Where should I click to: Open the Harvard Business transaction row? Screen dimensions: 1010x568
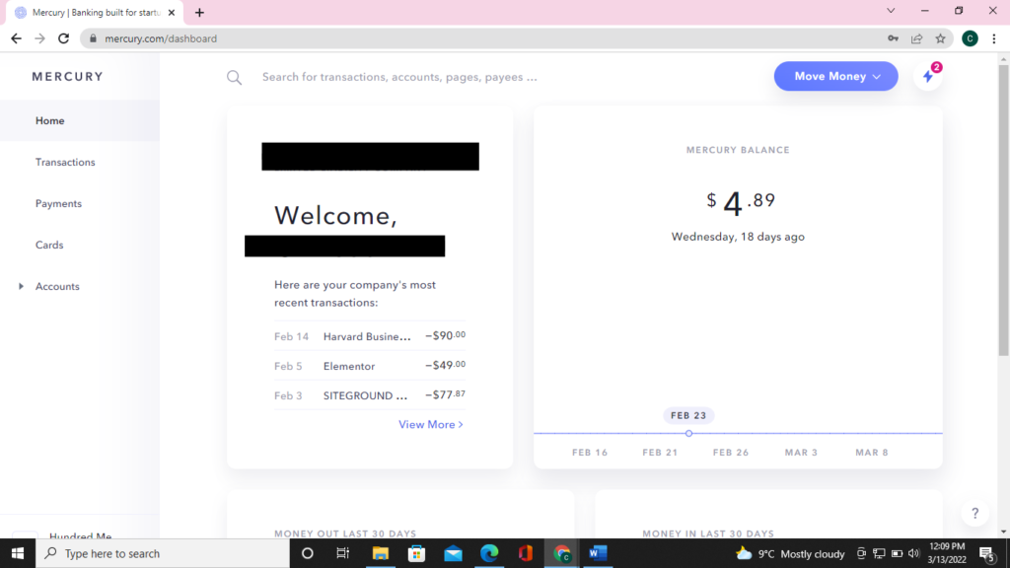click(x=370, y=336)
